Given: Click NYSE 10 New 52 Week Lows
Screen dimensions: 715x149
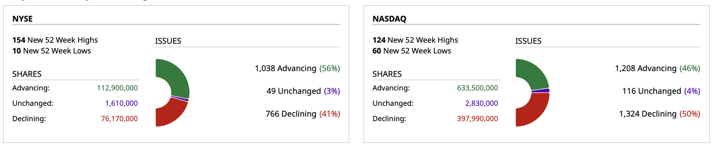Looking at the screenshot, I should (52, 51).
